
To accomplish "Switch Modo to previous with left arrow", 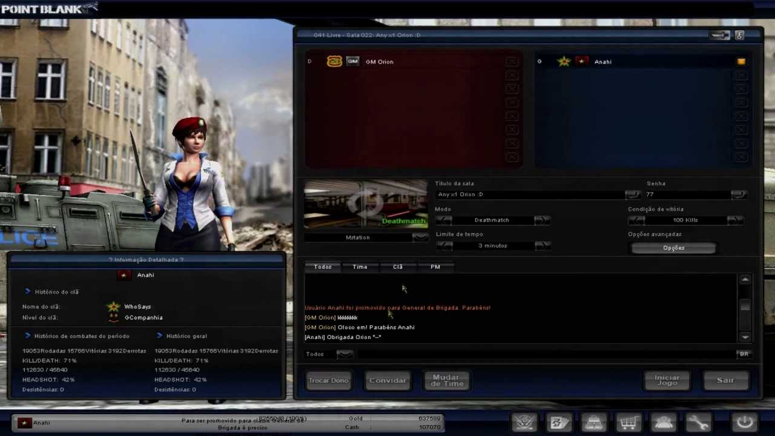I will tap(444, 220).
